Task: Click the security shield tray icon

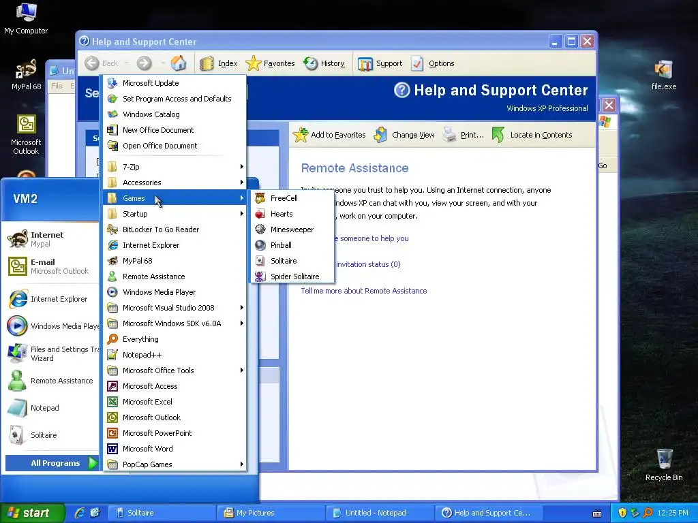Action: [622, 513]
